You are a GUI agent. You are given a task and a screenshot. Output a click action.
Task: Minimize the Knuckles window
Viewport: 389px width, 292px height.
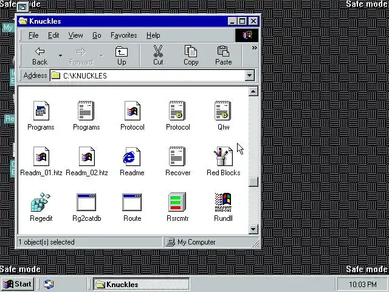[232, 21]
